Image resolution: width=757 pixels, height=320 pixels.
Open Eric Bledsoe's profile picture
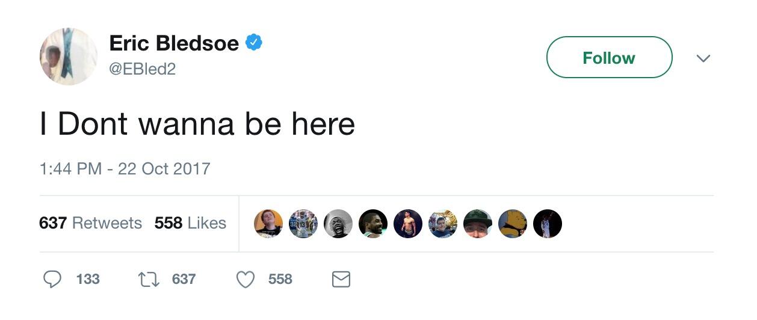click(x=69, y=56)
